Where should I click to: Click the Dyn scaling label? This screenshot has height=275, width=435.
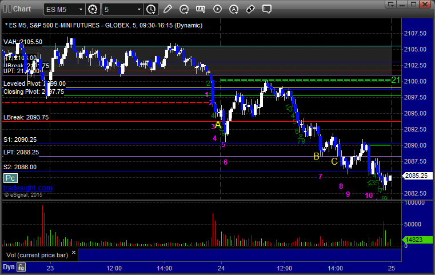pos(9,267)
